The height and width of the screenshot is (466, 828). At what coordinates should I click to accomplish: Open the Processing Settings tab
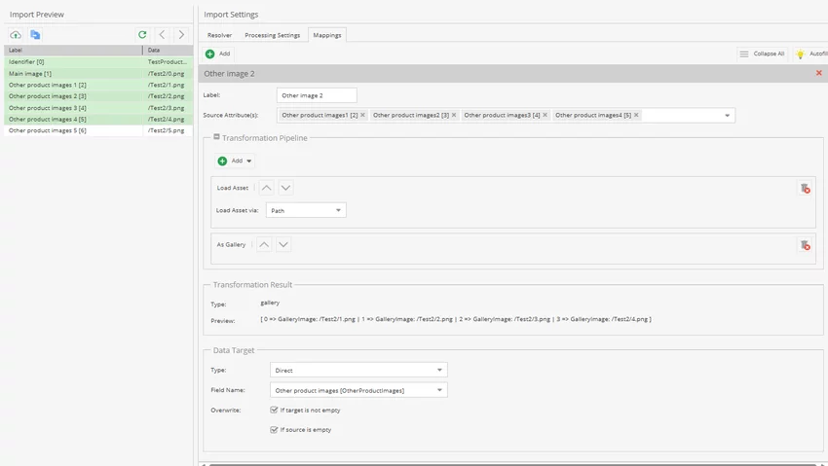tap(272, 35)
